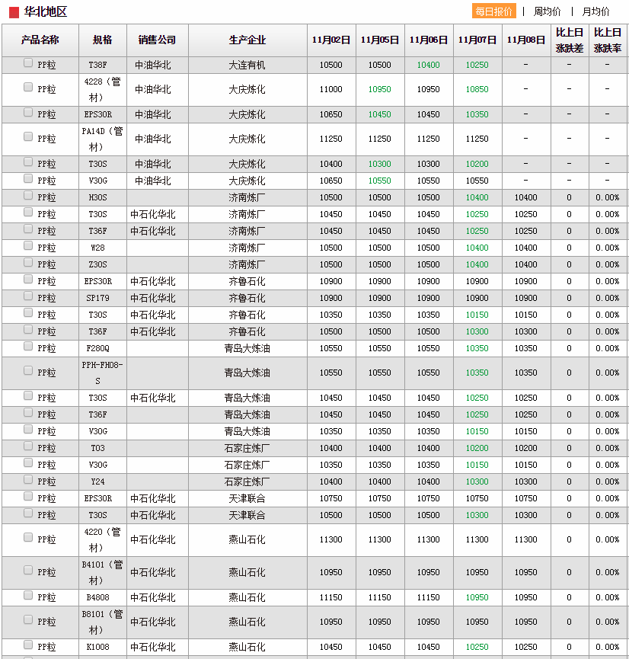Check the T03 石家庄炼厂 row checkbox
The width and height of the screenshot is (629, 659).
28,446
